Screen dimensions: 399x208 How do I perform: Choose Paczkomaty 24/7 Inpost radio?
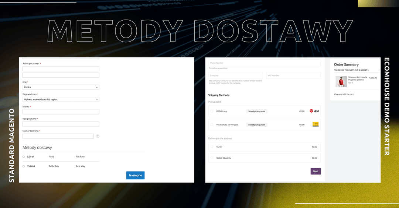pos(212,124)
